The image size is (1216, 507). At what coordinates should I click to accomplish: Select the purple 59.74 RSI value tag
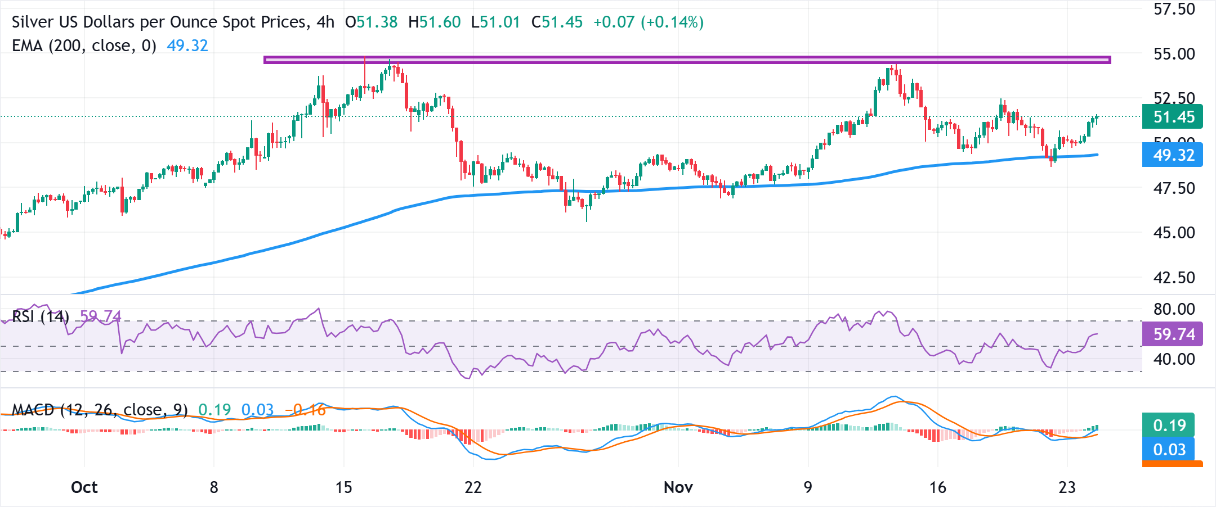click(x=1172, y=334)
